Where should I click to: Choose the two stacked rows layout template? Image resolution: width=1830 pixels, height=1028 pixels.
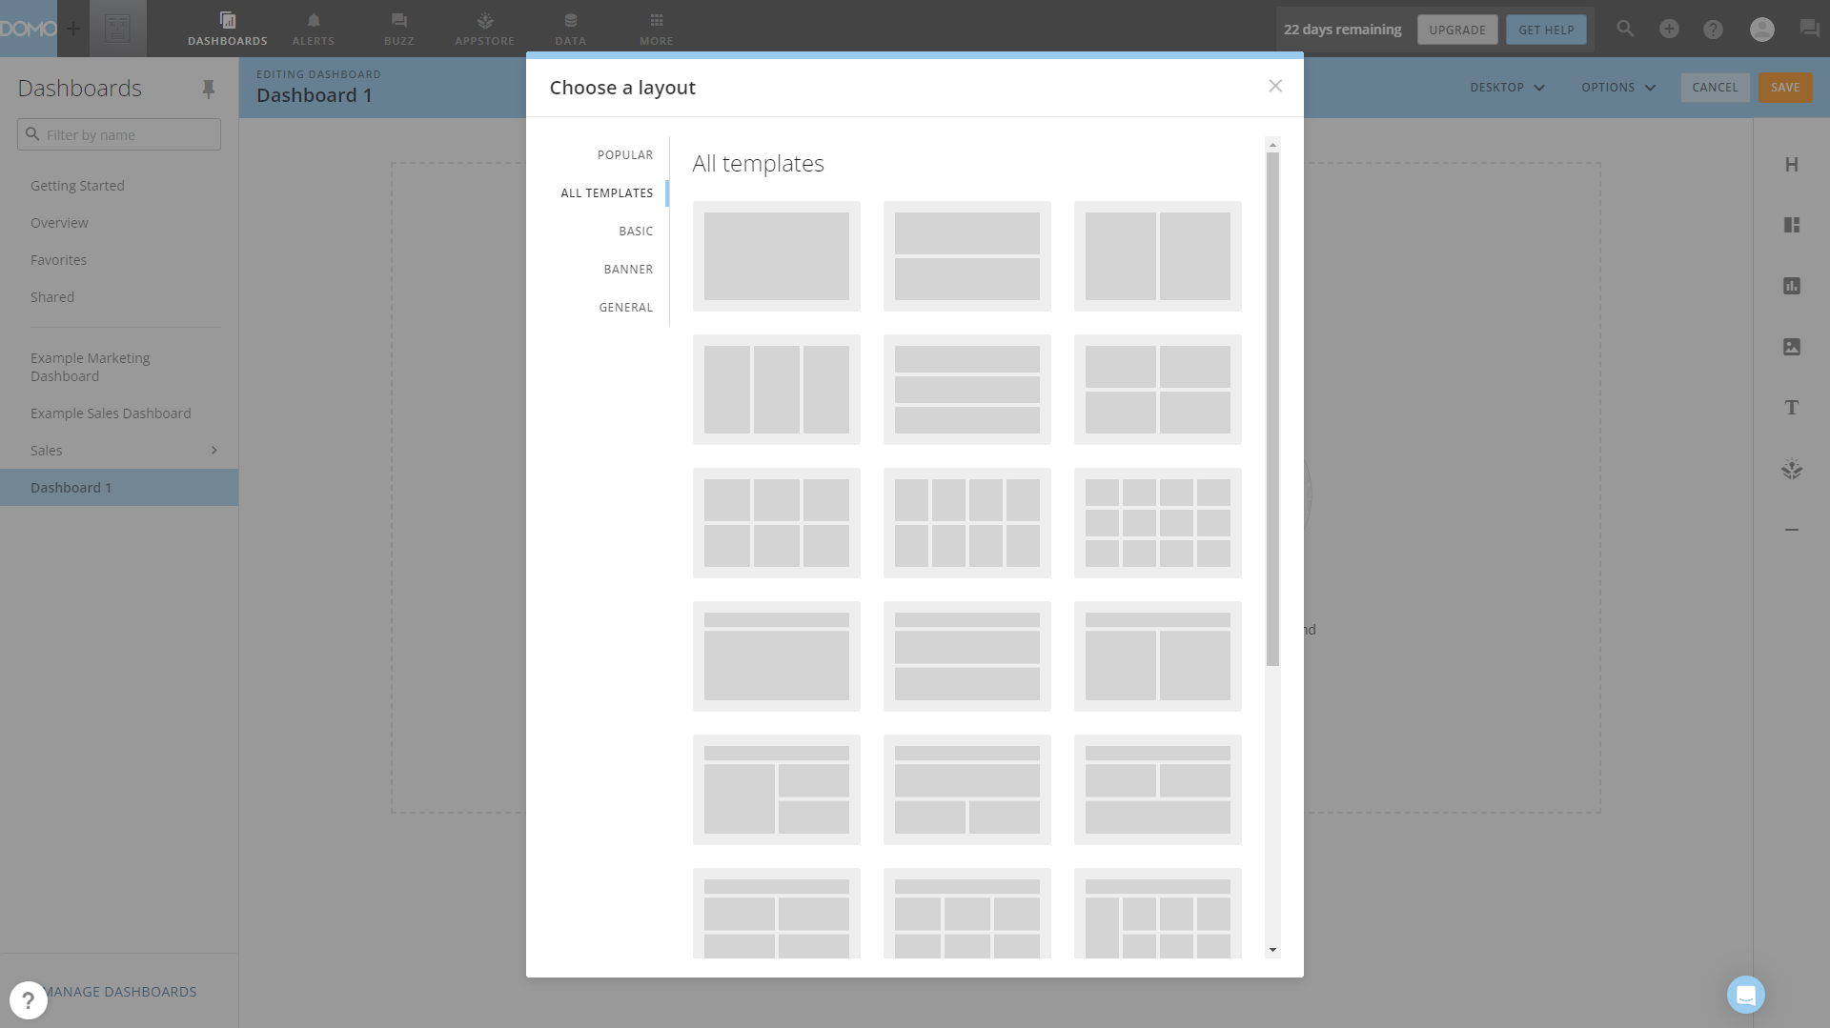(x=966, y=255)
